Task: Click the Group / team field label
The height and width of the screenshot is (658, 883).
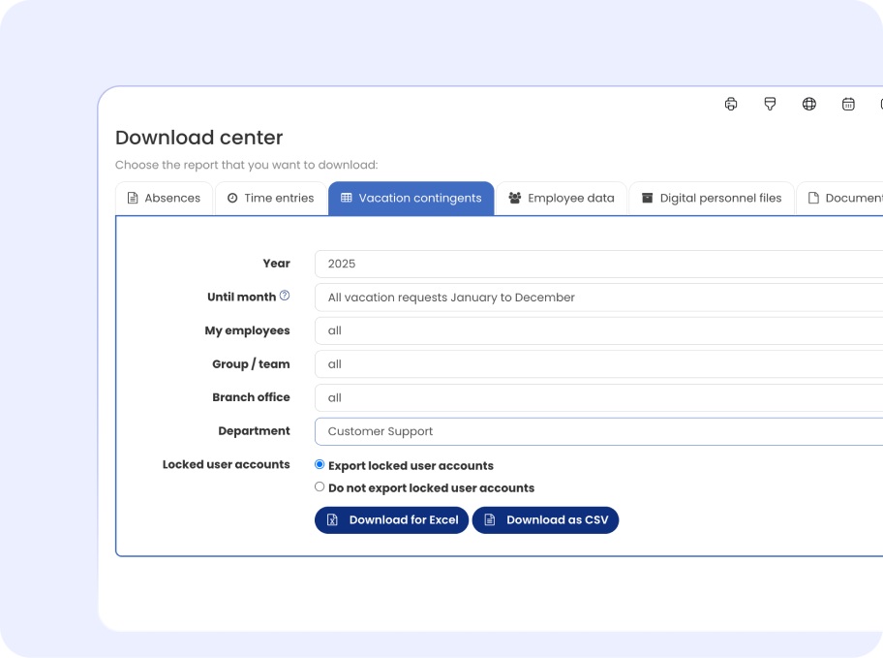Action: coord(251,364)
